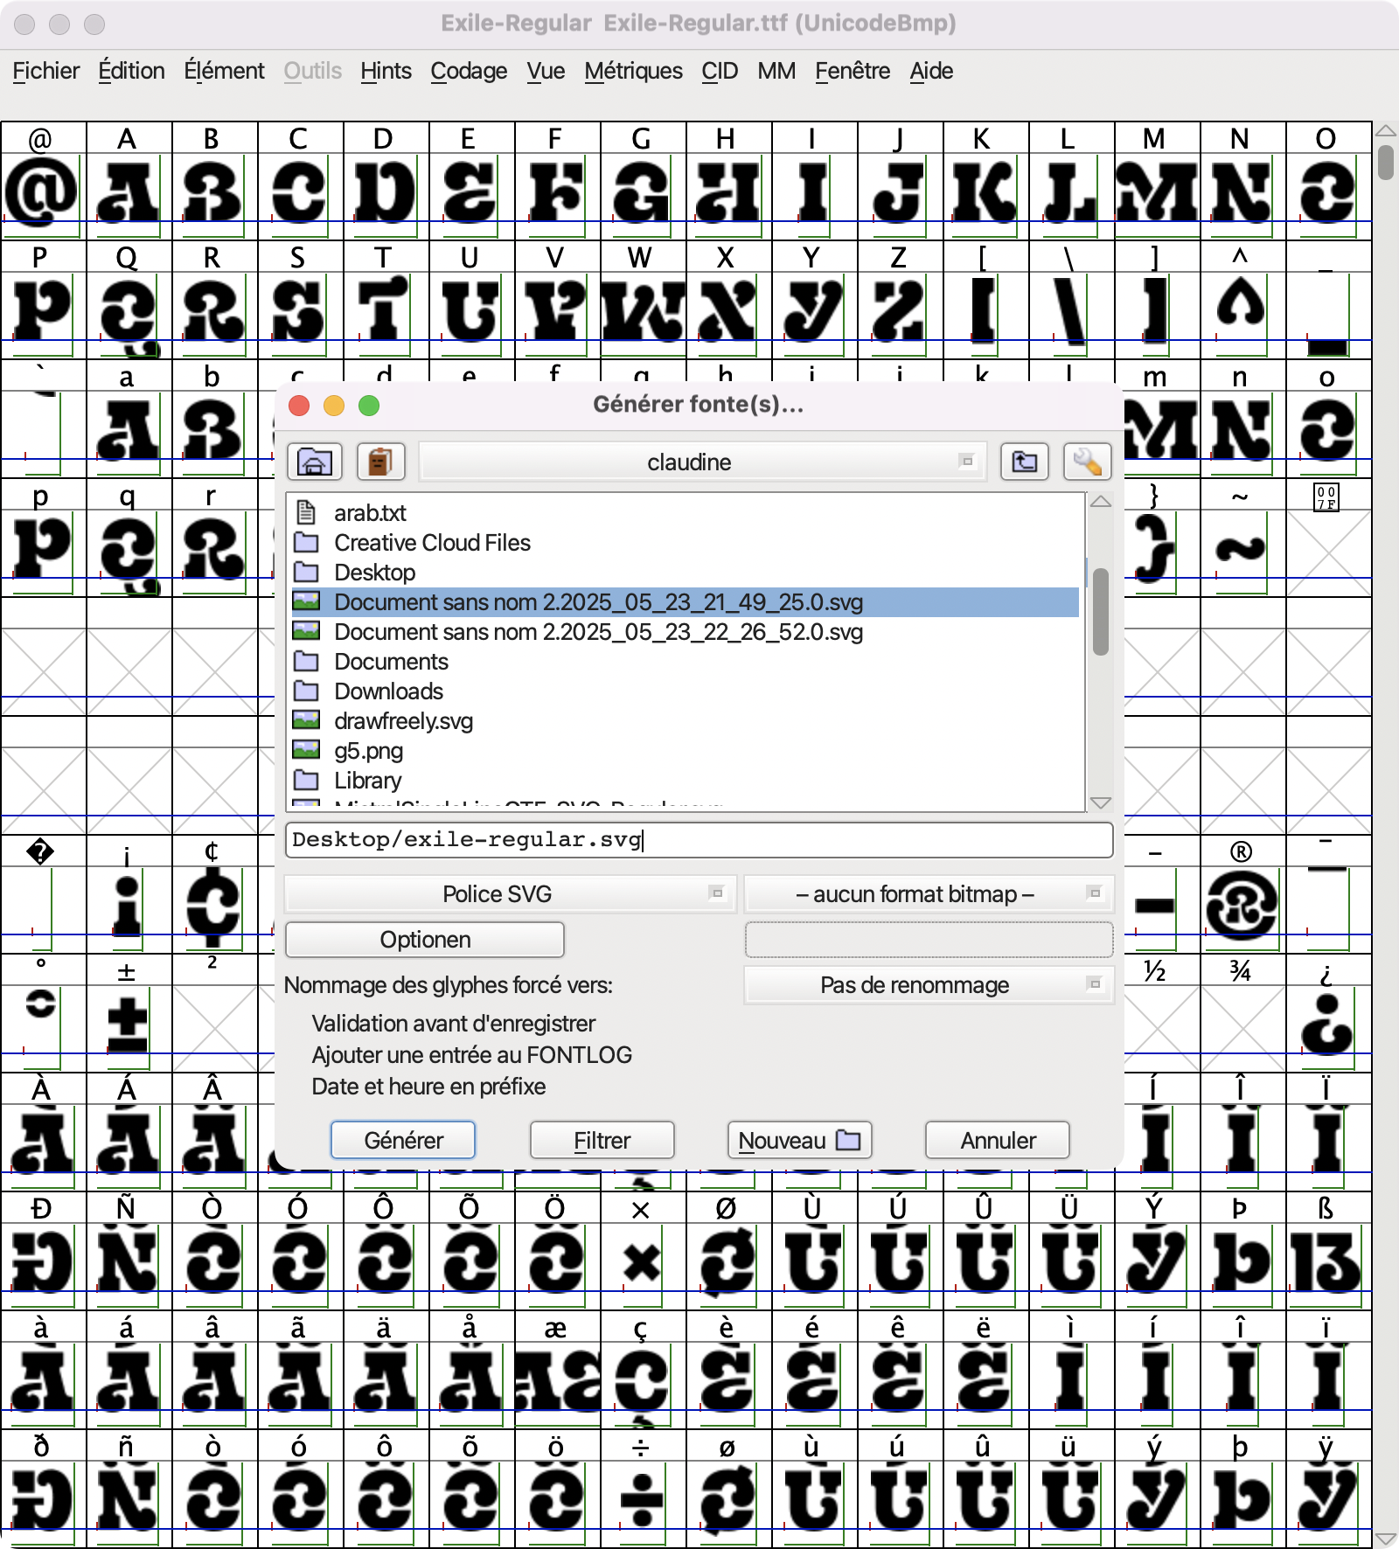
Task: Select the multiplication × glyph cell
Action: click(x=643, y=1265)
